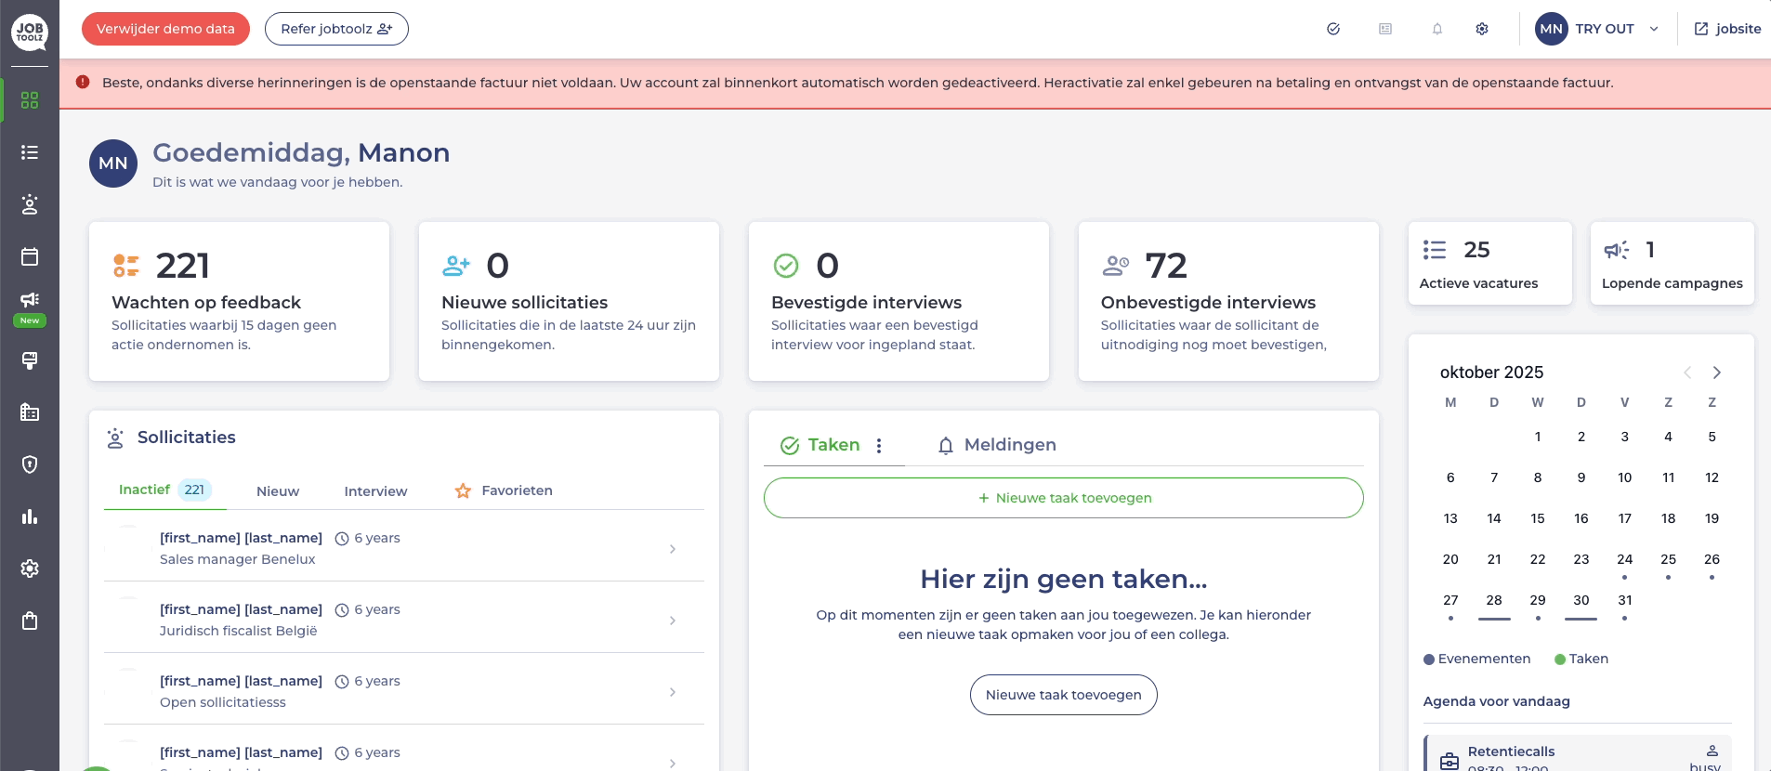This screenshot has width=1771, height=771.
Task: Switch to the Meldingen tab
Action: (997, 445)
